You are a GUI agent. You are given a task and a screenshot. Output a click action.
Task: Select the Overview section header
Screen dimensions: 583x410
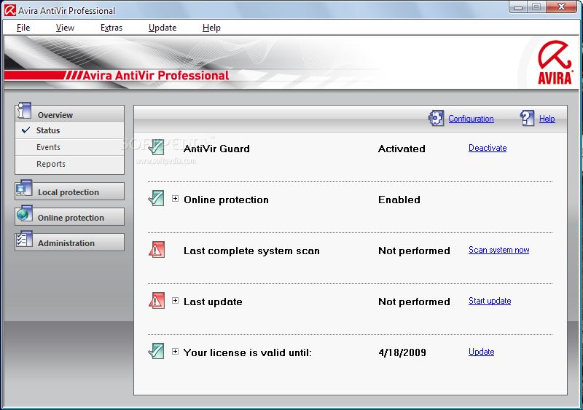coord(69,114)
